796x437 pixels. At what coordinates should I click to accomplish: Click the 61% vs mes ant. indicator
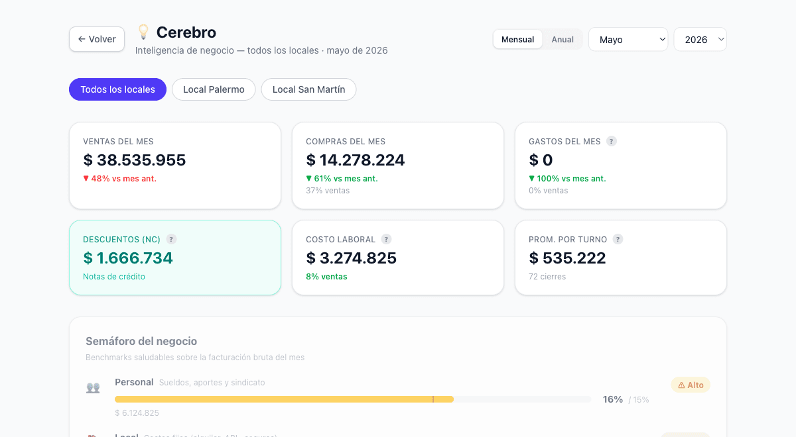click(x=342, y=179)
